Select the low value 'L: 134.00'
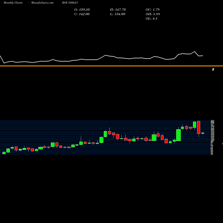Screen dimensions: 223x223 118,14
